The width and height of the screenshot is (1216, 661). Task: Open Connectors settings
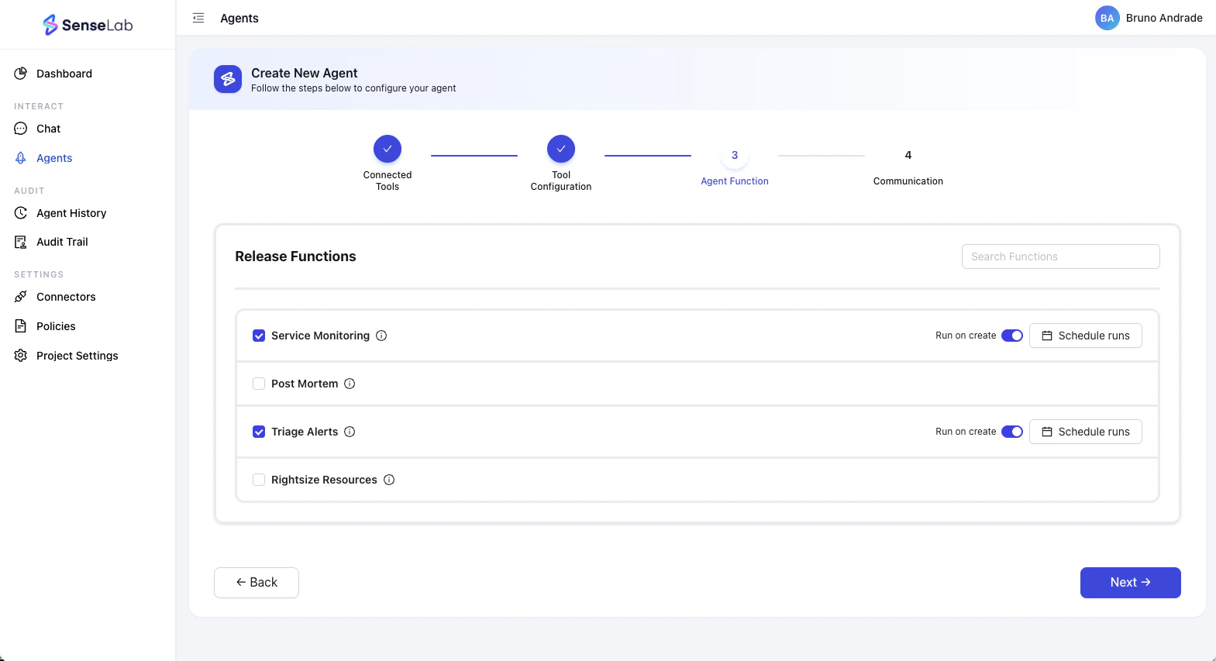pyautogui.click(x=66, y=297)
